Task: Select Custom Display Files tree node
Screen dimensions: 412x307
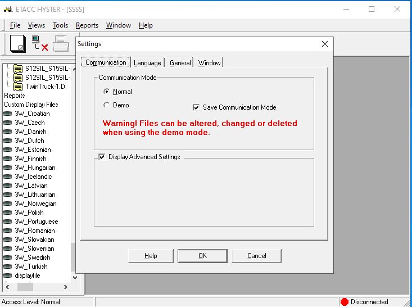Action: (x=31, y=105)
